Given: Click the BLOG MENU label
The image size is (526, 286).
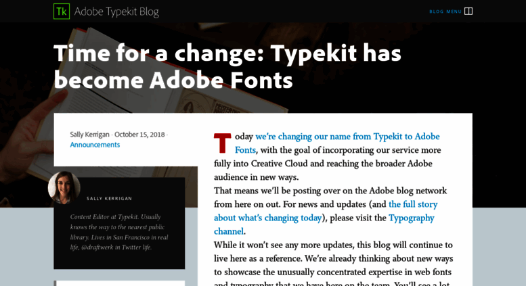Looking at the screenshot, I should pyautogui.click(x=445, y=11).
